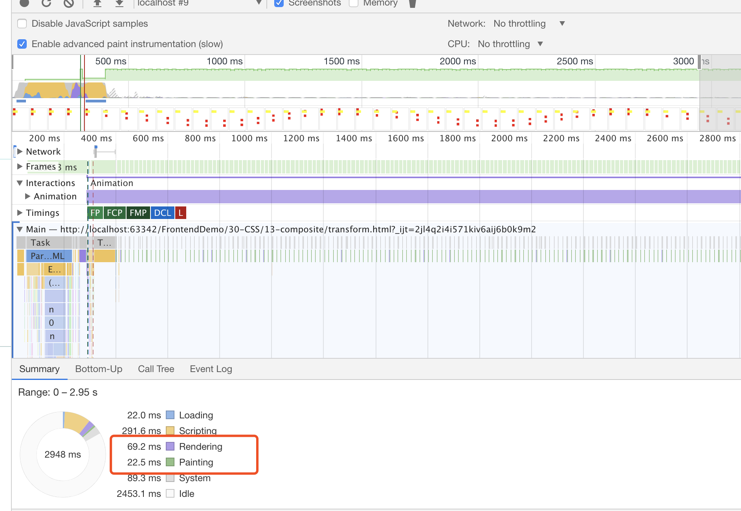Click the DCL timing badge
Screen dimensions: 741x511
(x=162, y=213)
